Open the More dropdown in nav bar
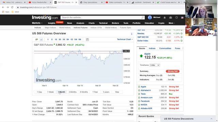Viewport: 218px width, 122px height. pos(172,23)
